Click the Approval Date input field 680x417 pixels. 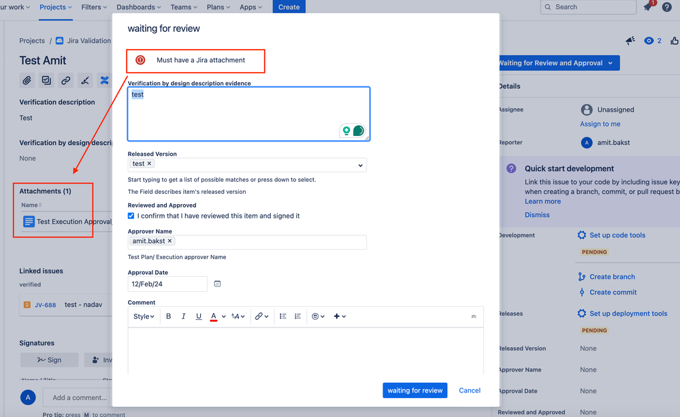tap(167, 284)
